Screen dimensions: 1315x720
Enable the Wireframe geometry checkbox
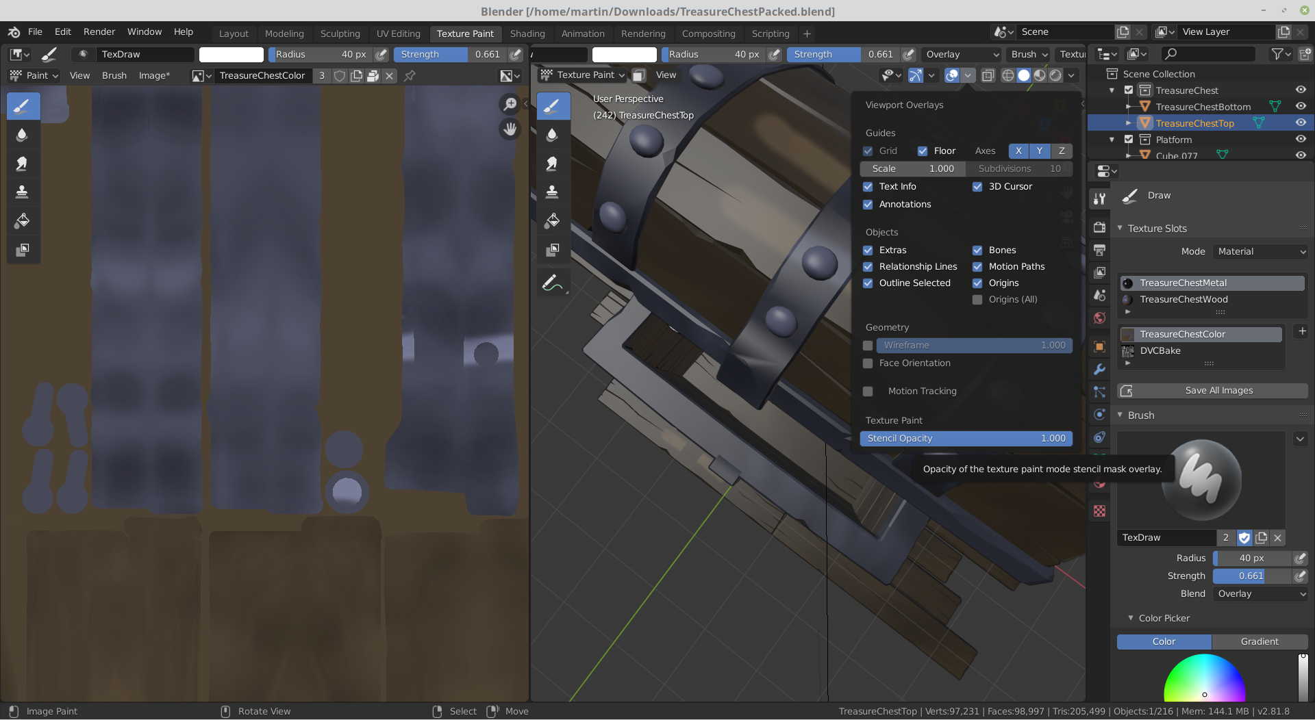click(x=868, y=346)
